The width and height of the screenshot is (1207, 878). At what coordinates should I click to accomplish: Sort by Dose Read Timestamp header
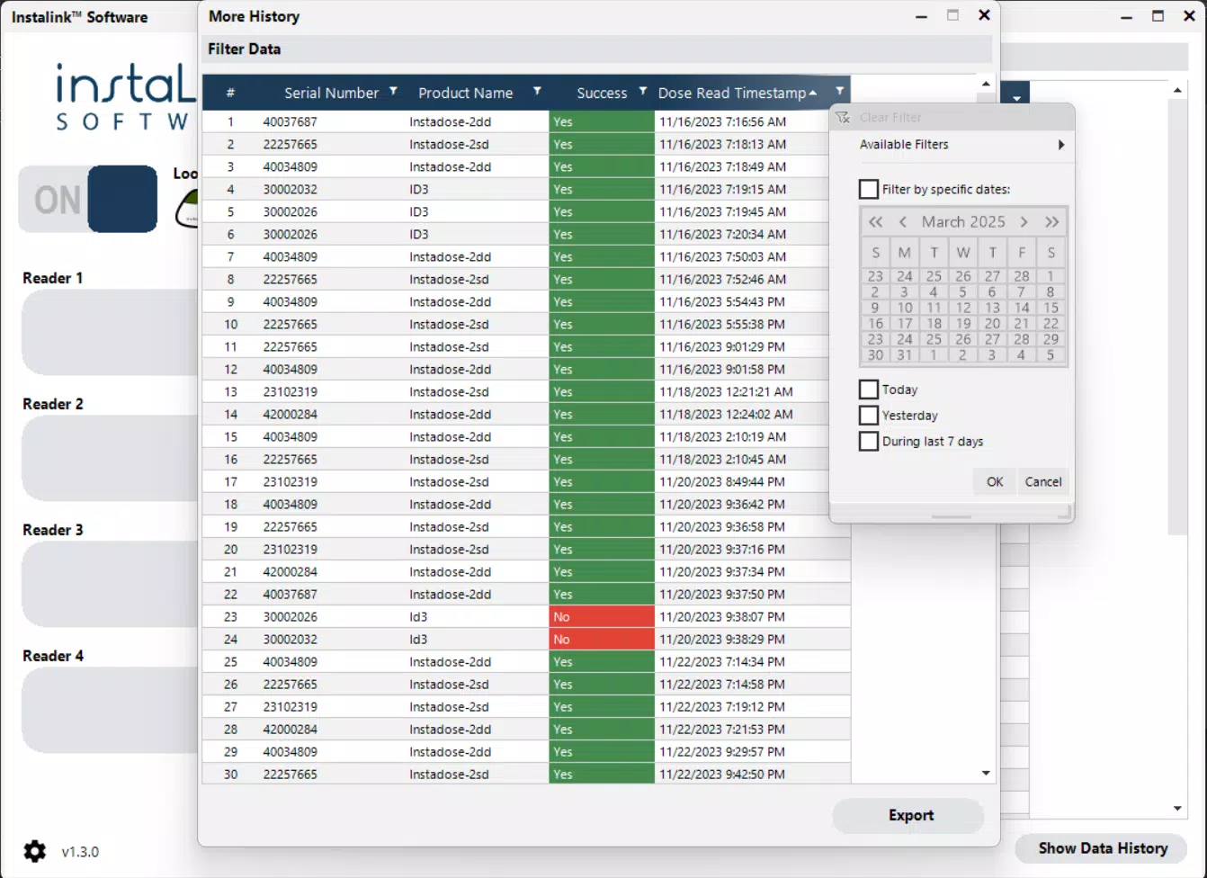[x=732, y=93]
